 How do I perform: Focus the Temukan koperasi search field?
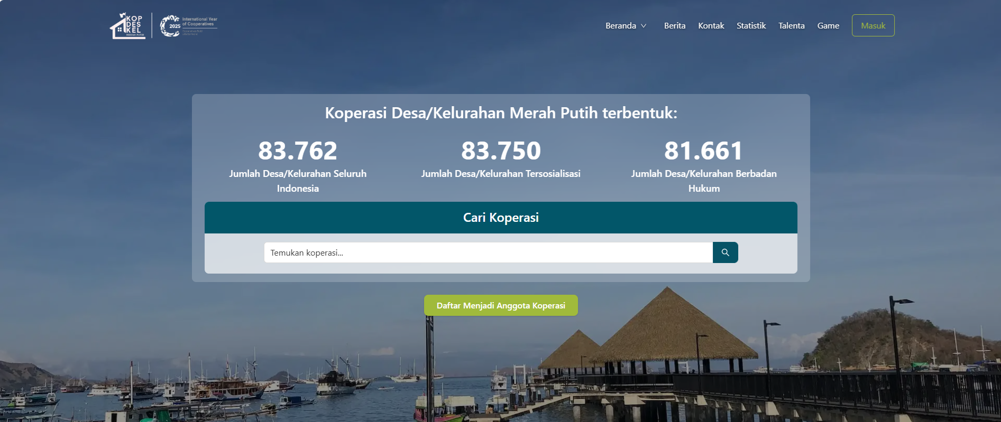488,252
